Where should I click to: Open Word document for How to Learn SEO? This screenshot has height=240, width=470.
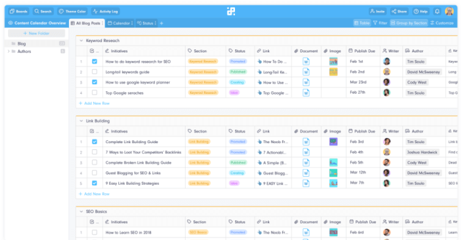coord(306,232)
